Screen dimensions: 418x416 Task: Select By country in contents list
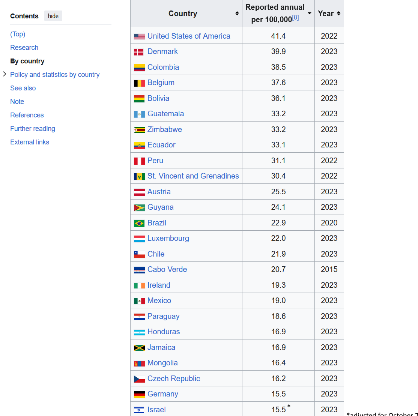(27, 61)
